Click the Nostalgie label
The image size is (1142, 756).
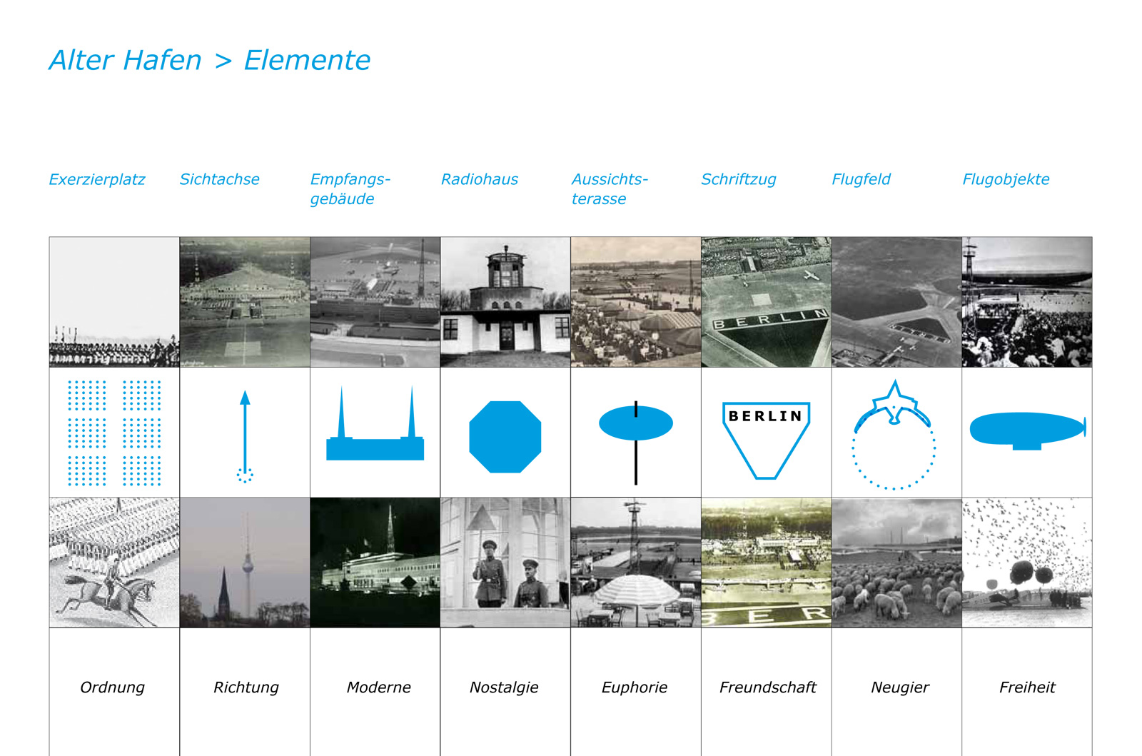point(504,687)
